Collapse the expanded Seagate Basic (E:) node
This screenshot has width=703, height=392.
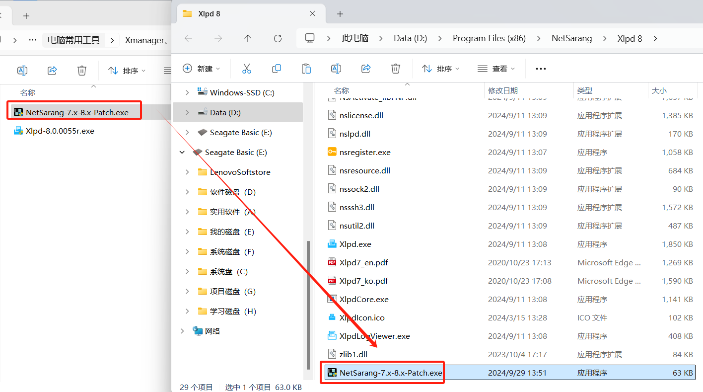[182, 152]
